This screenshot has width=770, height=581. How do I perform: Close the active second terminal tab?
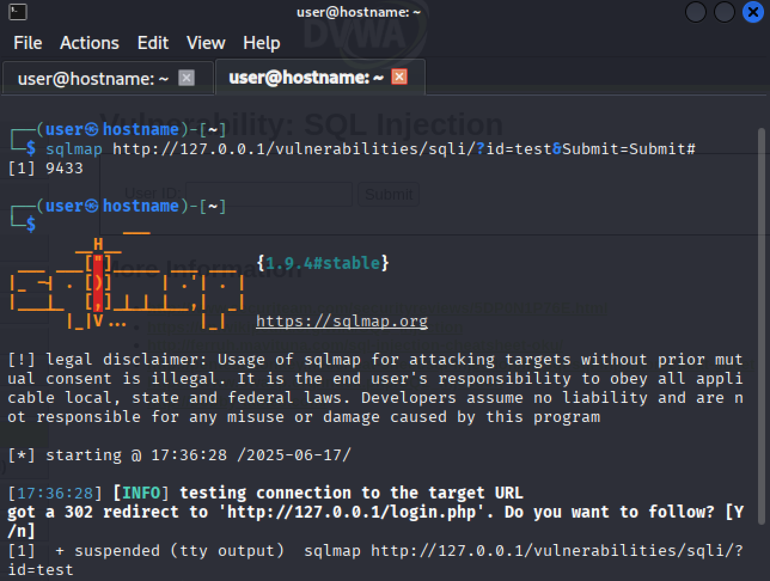pyautogui.click(x=399, y=77)
